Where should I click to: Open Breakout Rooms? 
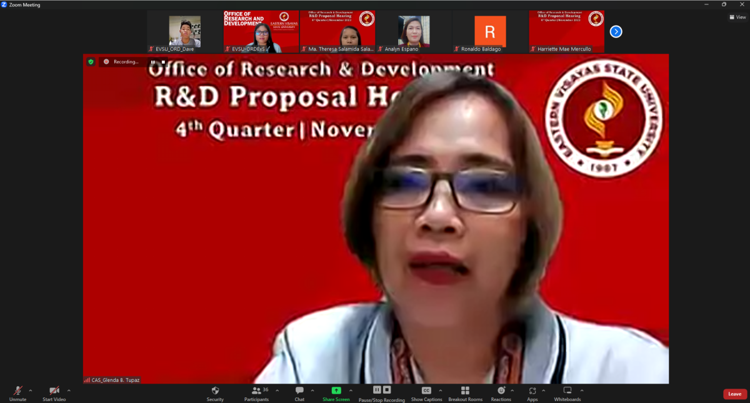465,391
